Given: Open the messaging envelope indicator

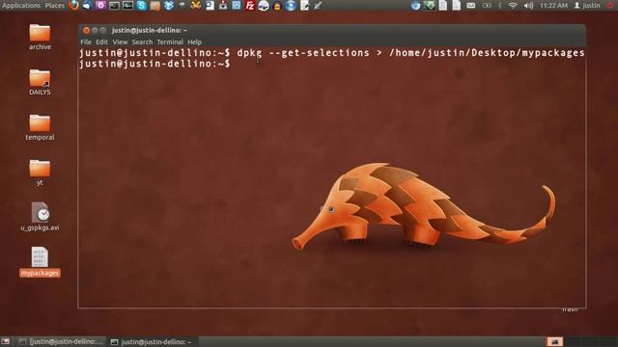Looking at the screenshot, I should [471, 6].
